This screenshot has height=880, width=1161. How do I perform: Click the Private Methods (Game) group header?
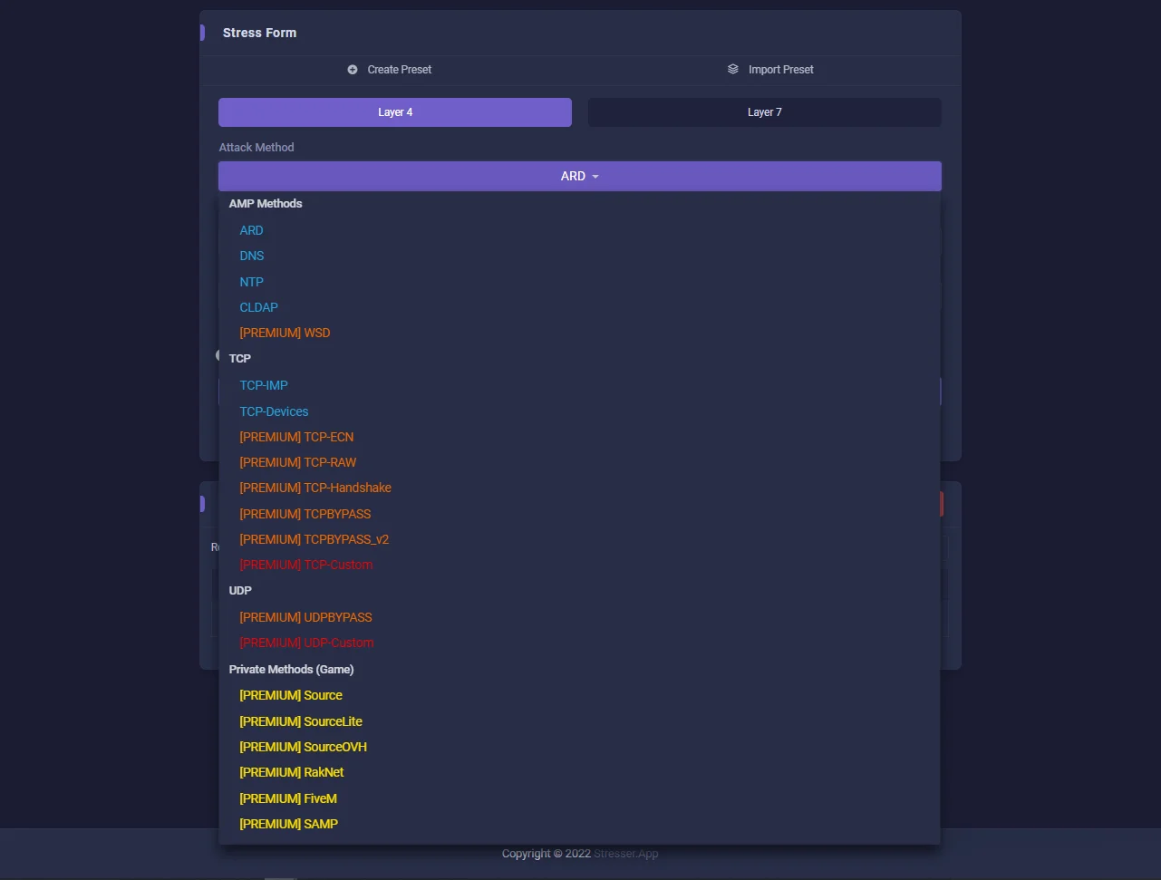point(291,670)
